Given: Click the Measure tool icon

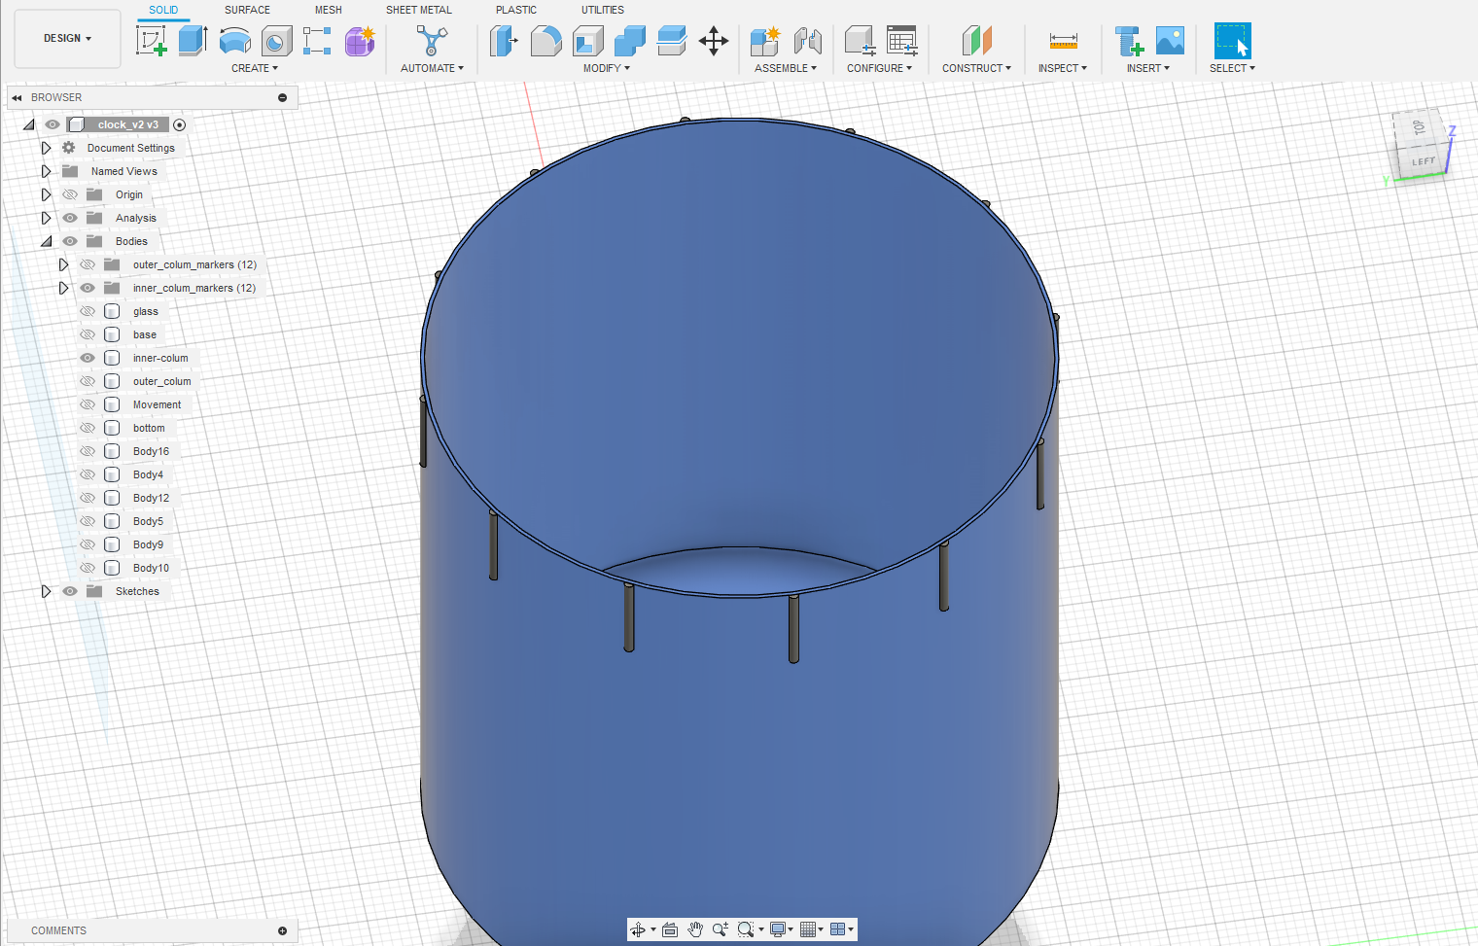Looking at the screenshot, I should click(1063, 41).
